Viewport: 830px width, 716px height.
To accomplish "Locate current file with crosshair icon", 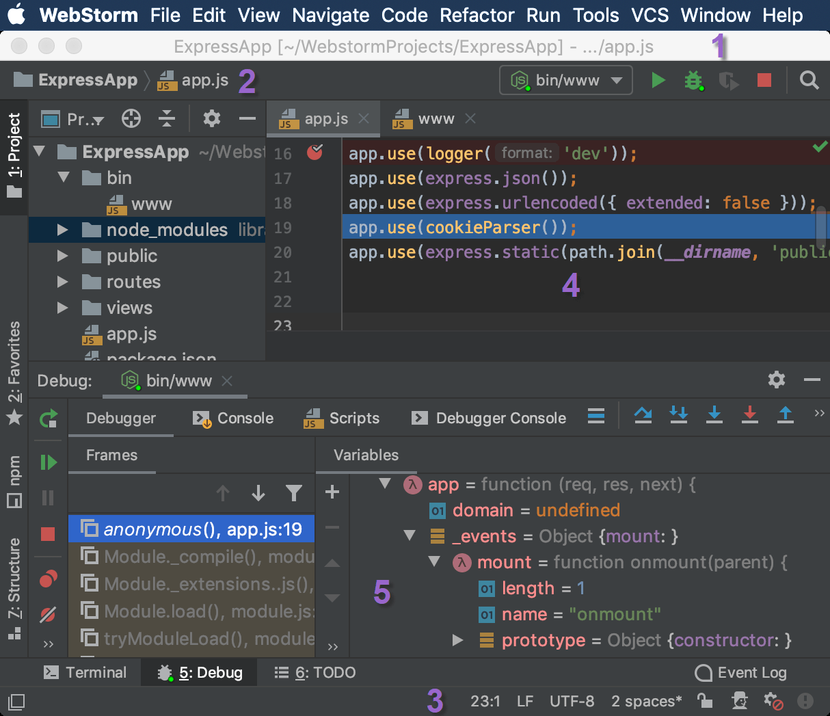I will pyautogui.click(x=131, y=119).
